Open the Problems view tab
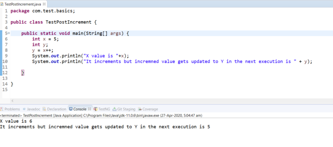333x147 pixels. (12, 109)
